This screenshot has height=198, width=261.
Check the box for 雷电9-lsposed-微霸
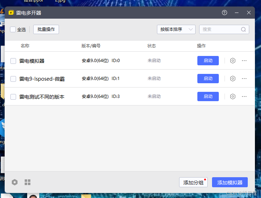click(x=13, y=79)
